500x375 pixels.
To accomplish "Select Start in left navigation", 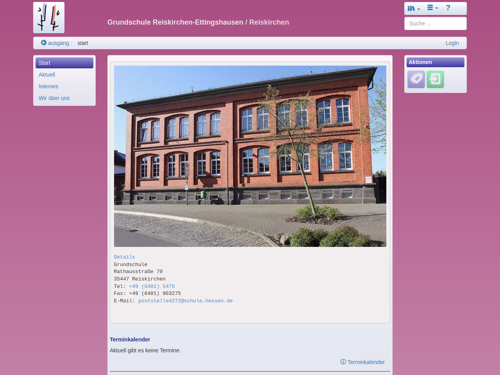I will pyautogui.click(x=64, y=63).
